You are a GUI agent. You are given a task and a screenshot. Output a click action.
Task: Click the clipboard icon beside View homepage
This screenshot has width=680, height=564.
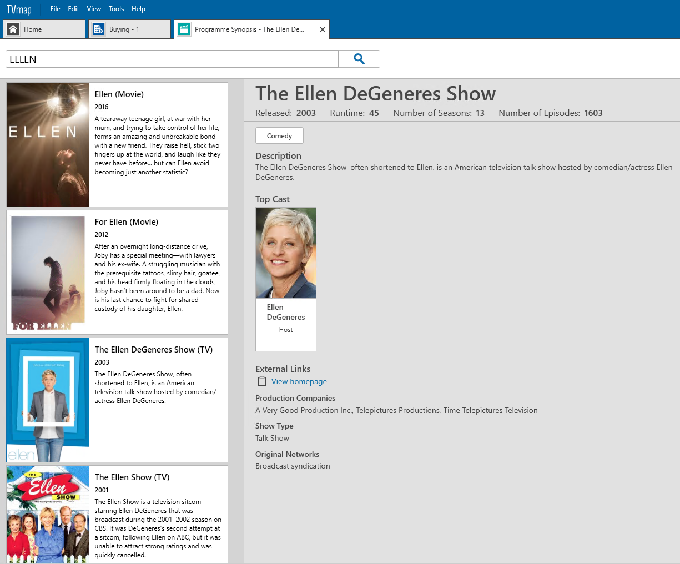262,381
